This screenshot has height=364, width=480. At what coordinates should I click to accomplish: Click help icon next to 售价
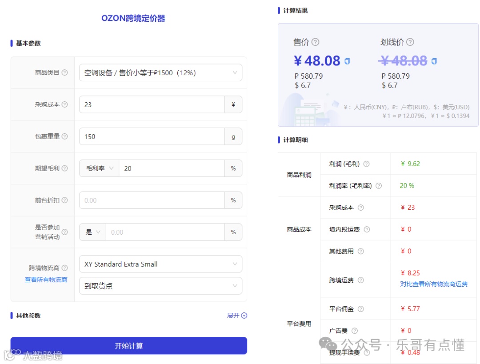click(x=315, y=42)
